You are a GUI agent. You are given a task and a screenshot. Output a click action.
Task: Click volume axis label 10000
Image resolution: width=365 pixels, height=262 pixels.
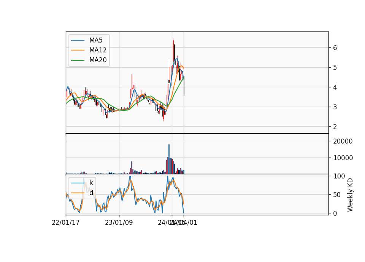343,158
